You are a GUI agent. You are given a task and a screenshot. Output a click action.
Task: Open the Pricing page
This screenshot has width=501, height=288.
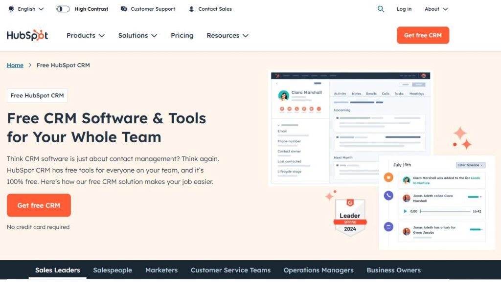pos(182,35)
